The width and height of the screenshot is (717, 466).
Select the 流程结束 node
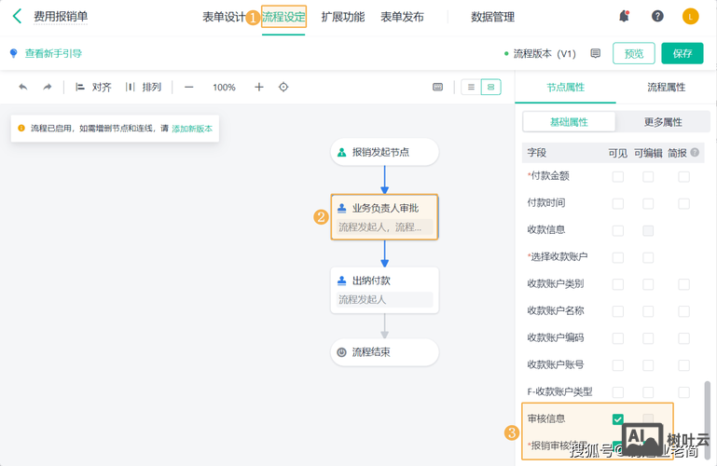coord(384,352)
